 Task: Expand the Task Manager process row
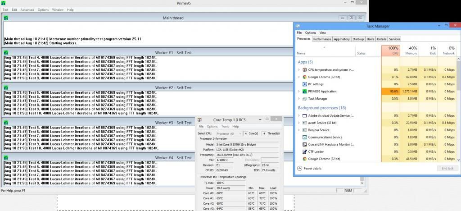pyautogui.click(x=299, y=99)
